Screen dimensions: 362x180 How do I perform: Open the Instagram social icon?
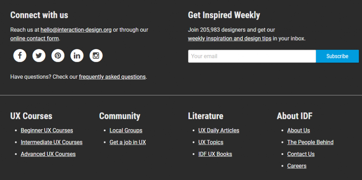point(96,55)
